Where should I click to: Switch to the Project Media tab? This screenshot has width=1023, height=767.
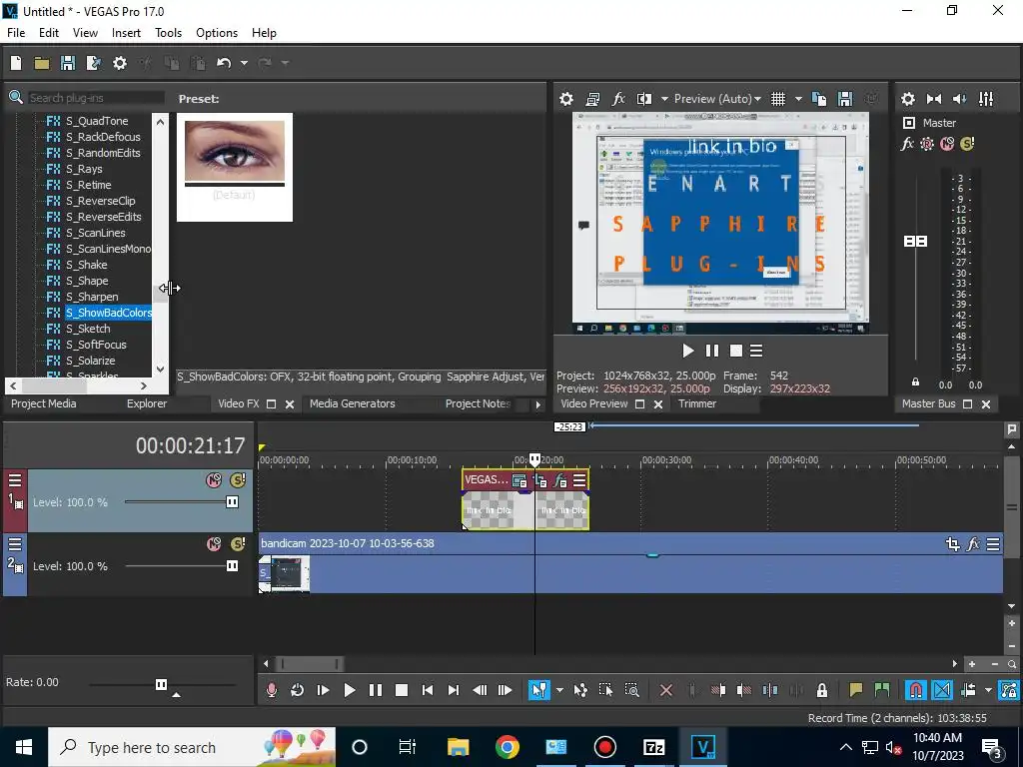pos(44,403)
